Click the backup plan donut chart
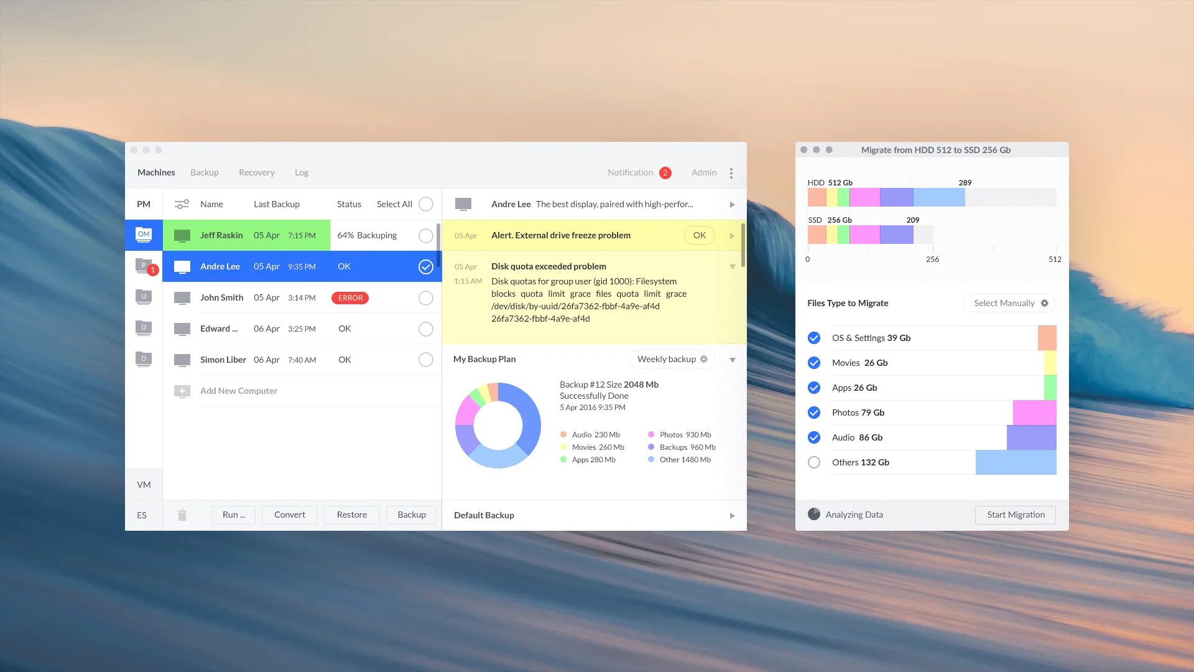Image resolution: width=1194 pixels, height=672 pixels. 498,426
